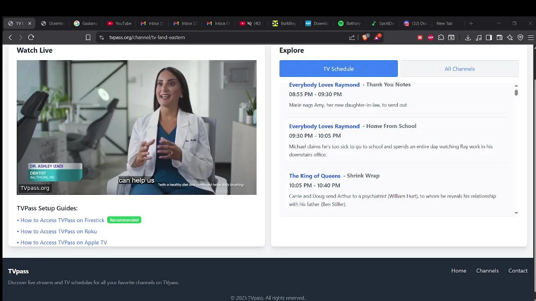Open the Brave VPN shield icon
The height and width of the screenshot is (301, 536).
521,37
